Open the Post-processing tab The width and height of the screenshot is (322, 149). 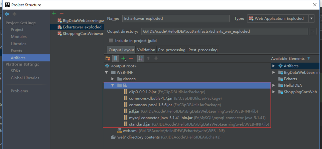pyautogui.click(x=203, y=50)
